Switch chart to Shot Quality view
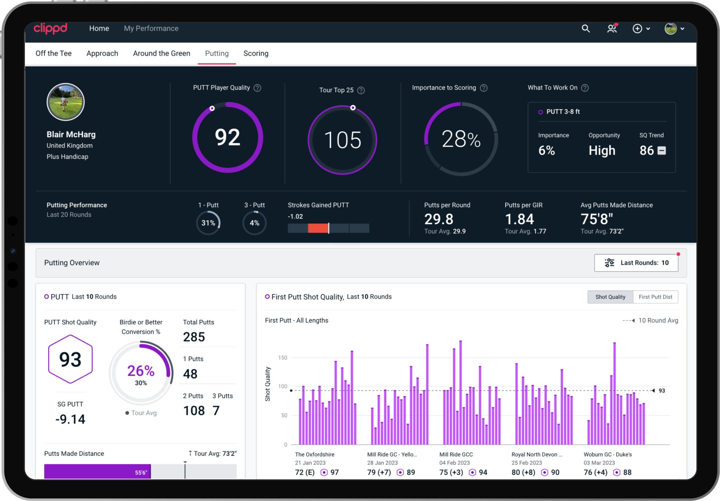This screenshot has width=720, height=501. (610, 297)
